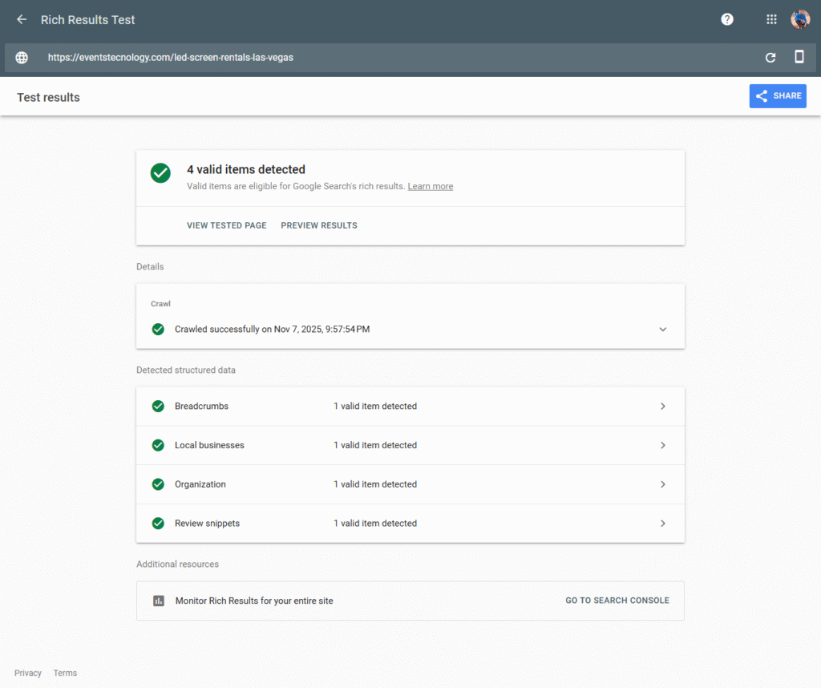Follow the Learn more link
Screen dimensions: 821x688
pyautogui.click(x=431, y=186)
